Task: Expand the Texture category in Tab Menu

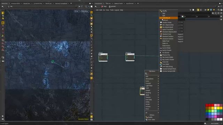Action: pos(152,97)
